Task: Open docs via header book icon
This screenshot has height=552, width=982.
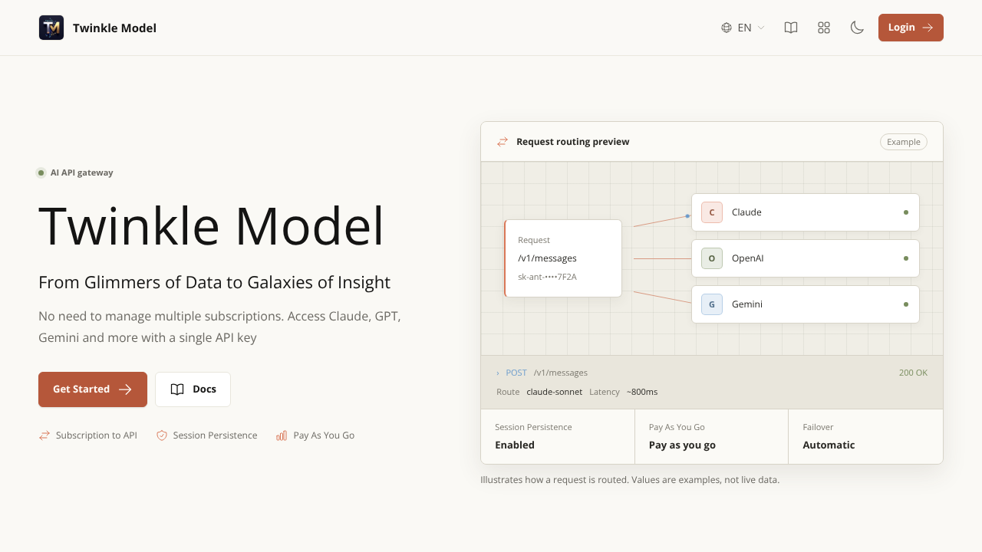Action: [x=791, y=28]
